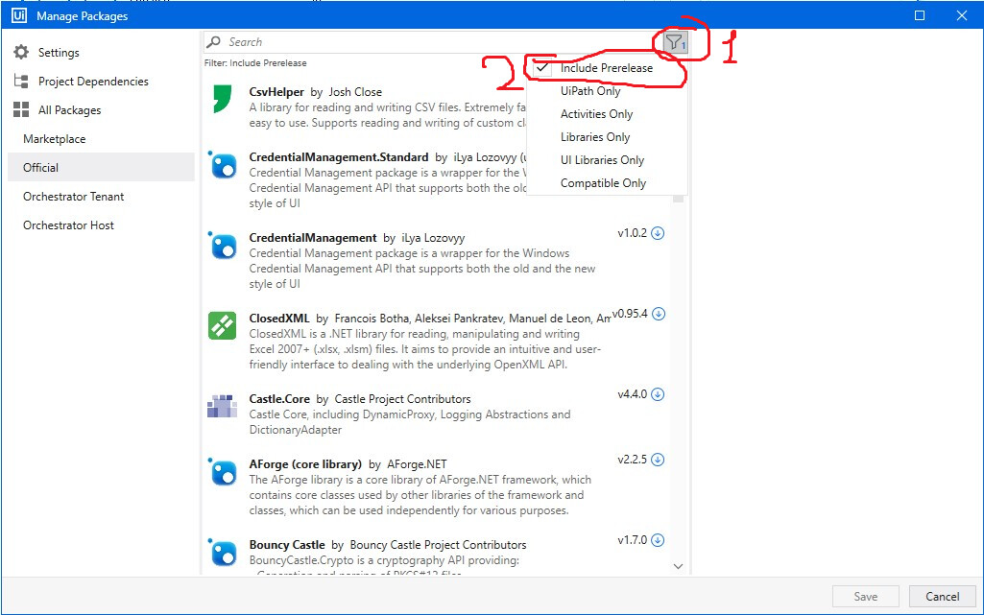This screenshot has width=984, height=615.
Task: Select CredentialManagement by iLya Lozovyy title
Action: point(313,238)
